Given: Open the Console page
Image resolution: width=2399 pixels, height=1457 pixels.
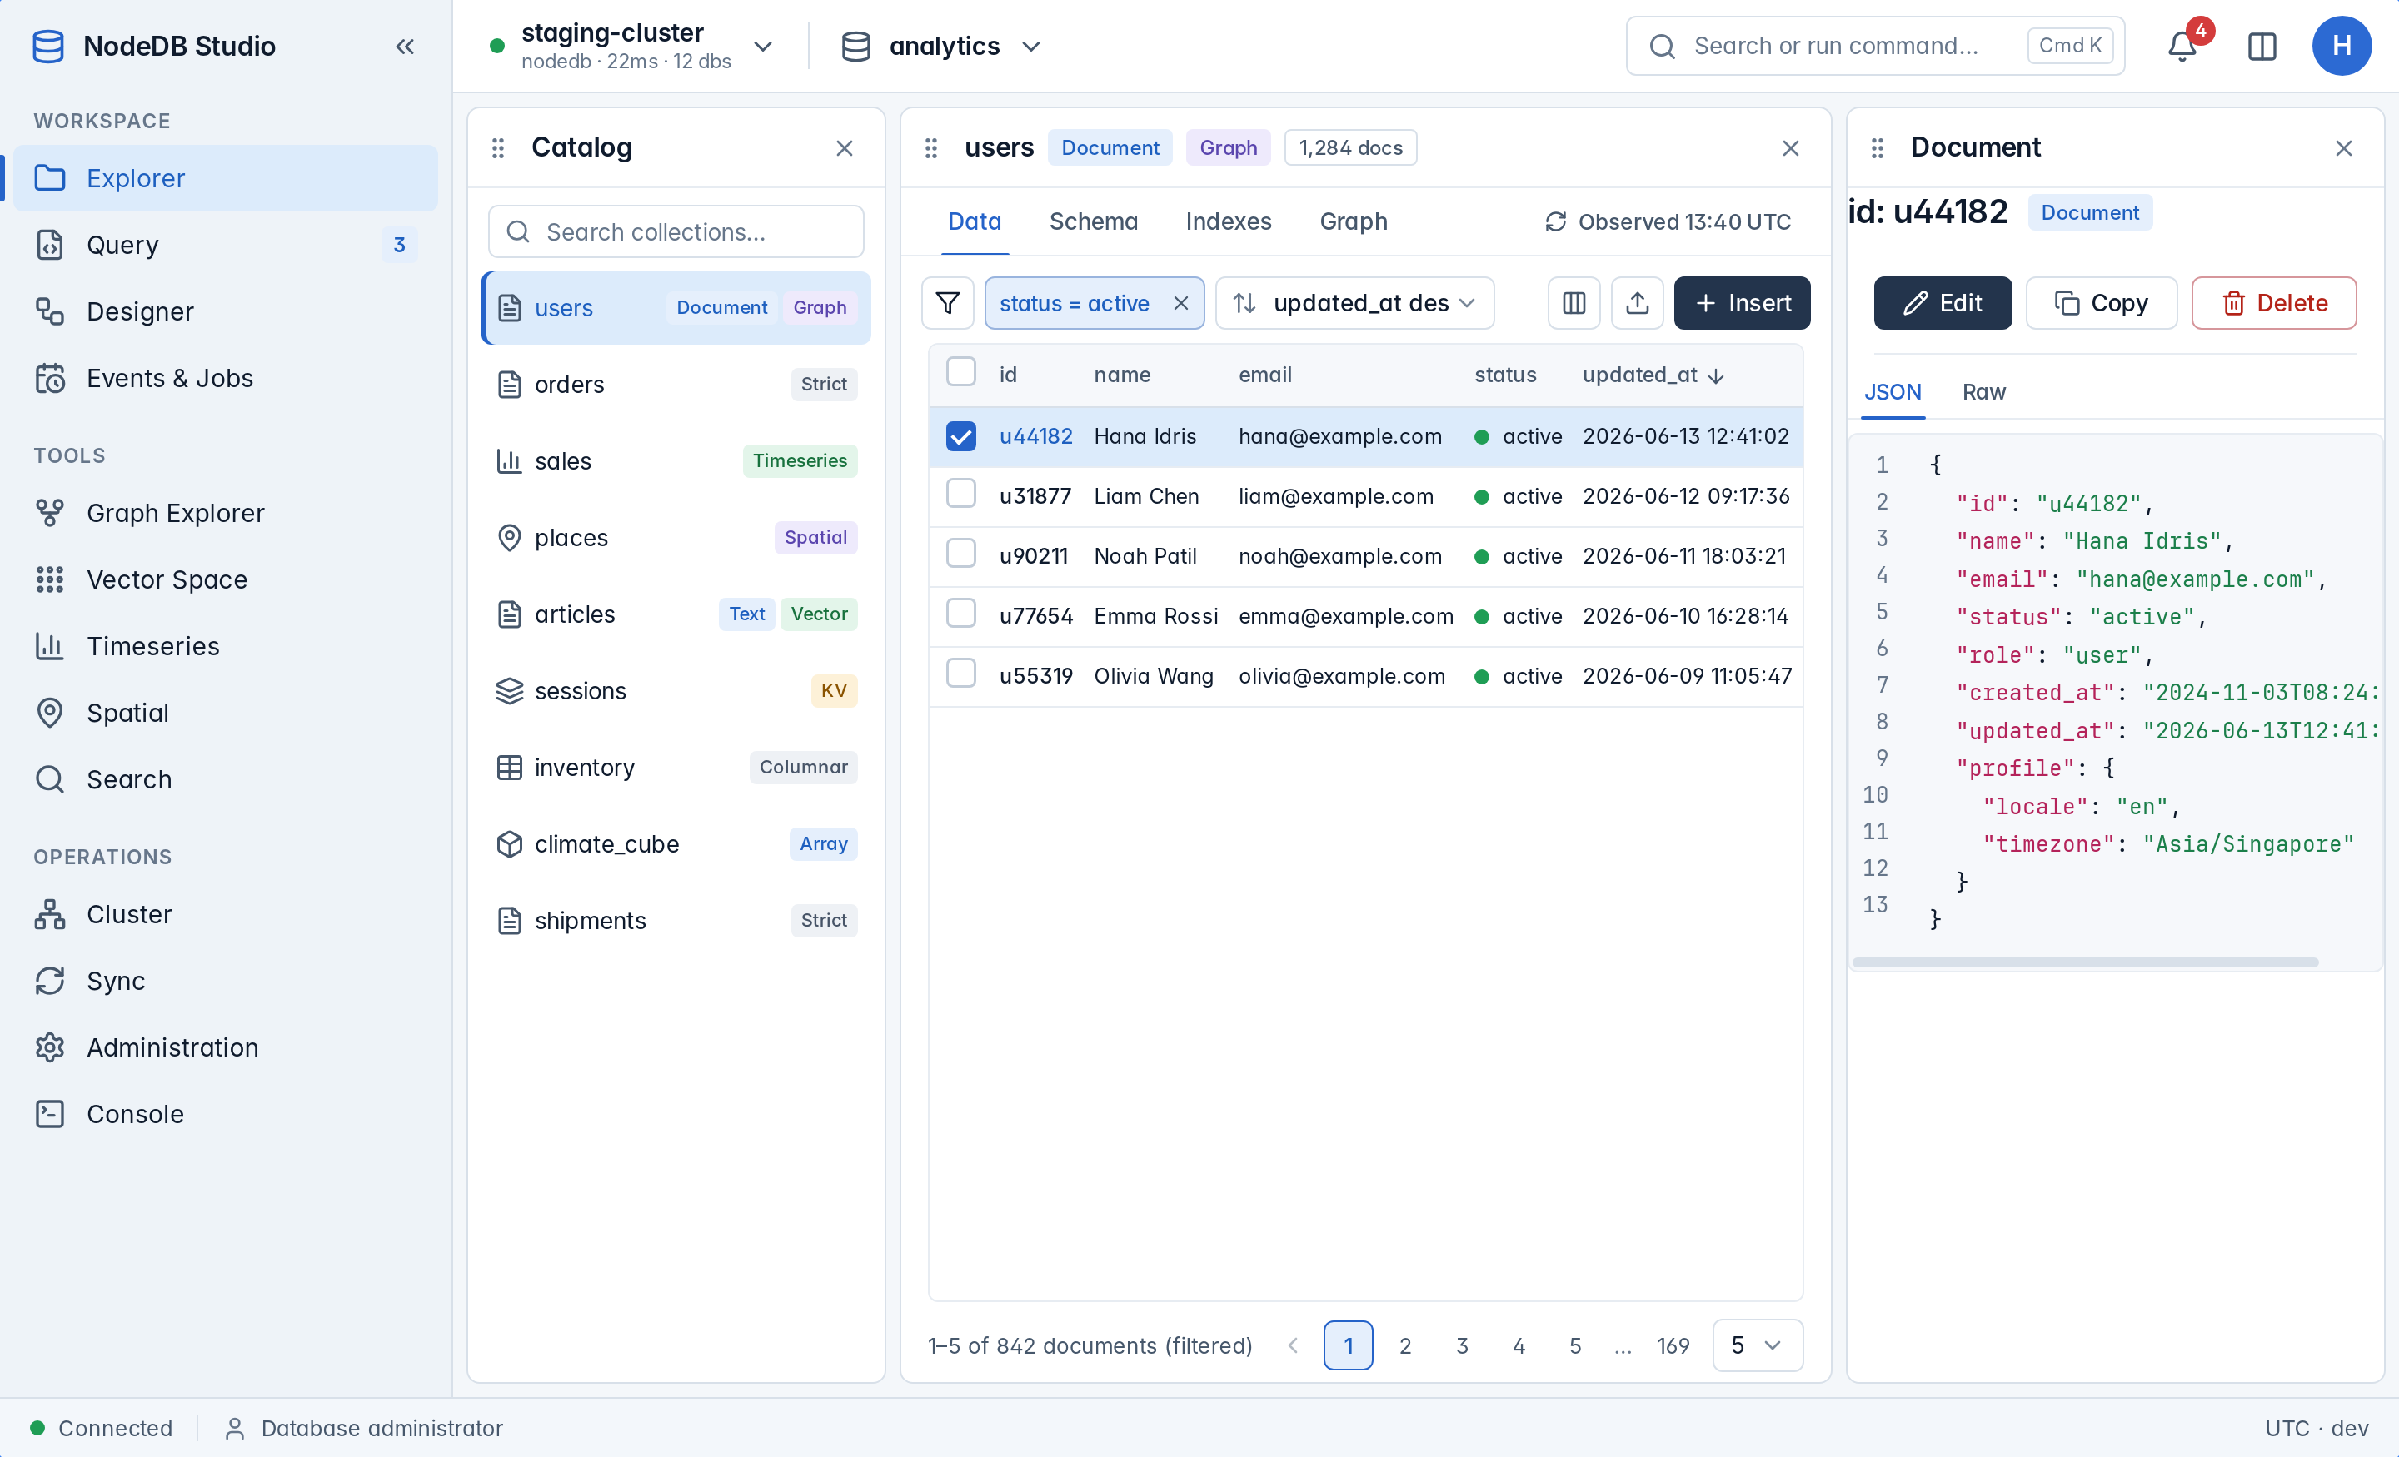Looking at the screenshot, I should point(225,1113).
